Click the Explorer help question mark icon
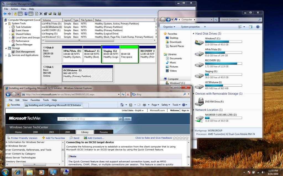Screen dimensions: 283x176 [258, 27]
